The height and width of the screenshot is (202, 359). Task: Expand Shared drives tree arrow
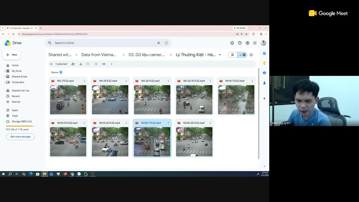pyautogui.click(x=5, y=77)
